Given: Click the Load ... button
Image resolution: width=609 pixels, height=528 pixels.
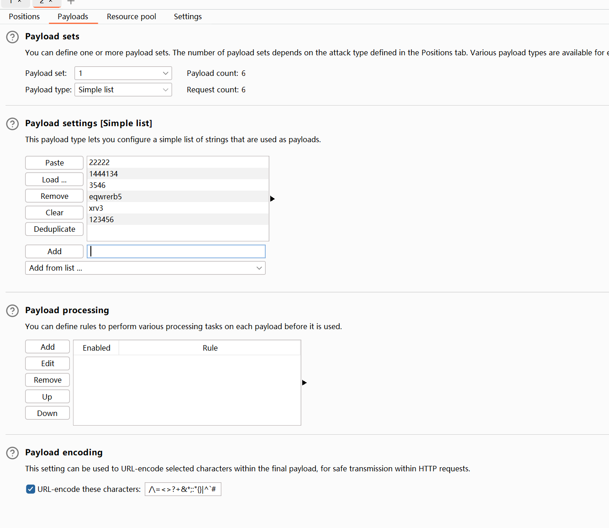Looking at the screenshot, I should [x=54, y=180].
